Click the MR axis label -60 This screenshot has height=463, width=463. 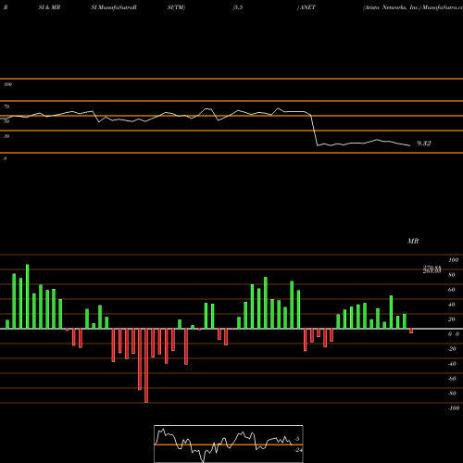[x=452, y=379]
